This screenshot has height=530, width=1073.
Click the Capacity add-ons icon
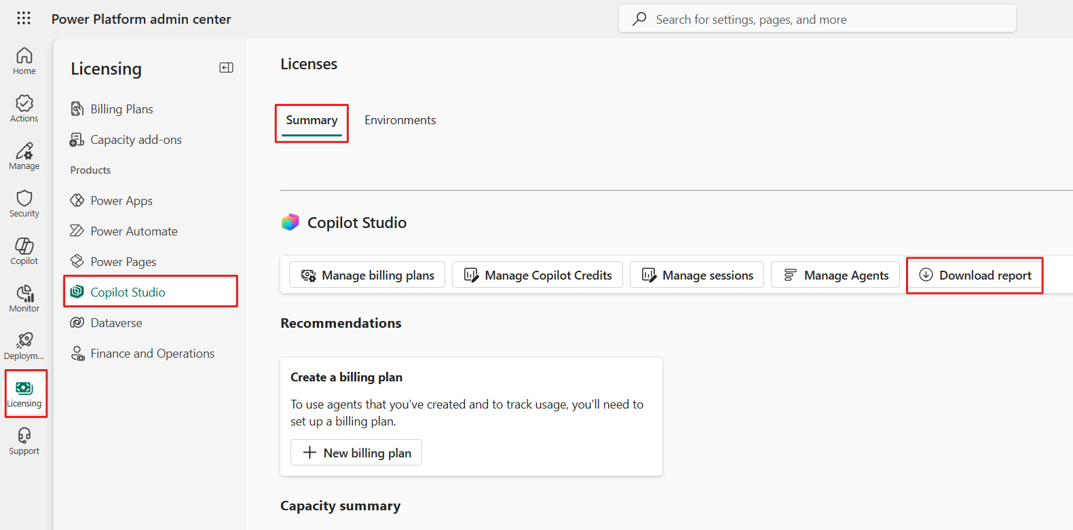coord(77,140)
